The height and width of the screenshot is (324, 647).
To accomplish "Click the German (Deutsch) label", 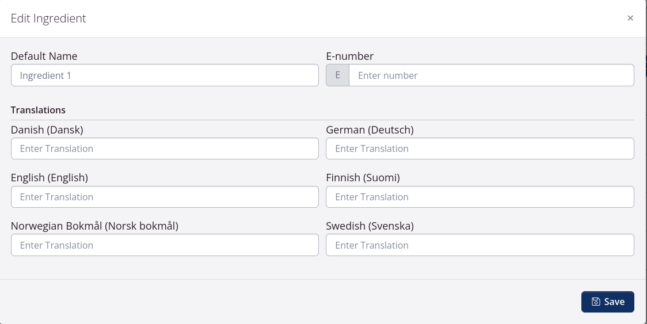I will click(370, 130).
